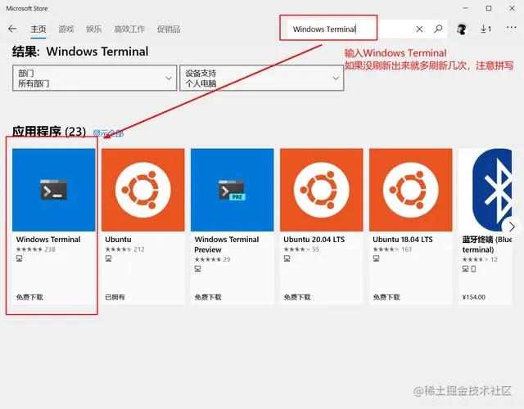Click the 显示全部 link
The width and height of the screenshot is (524, 409).
108,133
